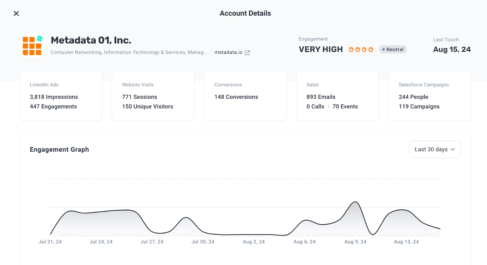The width and height of the screenshot is (487, 265).
Task: Open the Conversions summary card
Action: click(245, 96)
